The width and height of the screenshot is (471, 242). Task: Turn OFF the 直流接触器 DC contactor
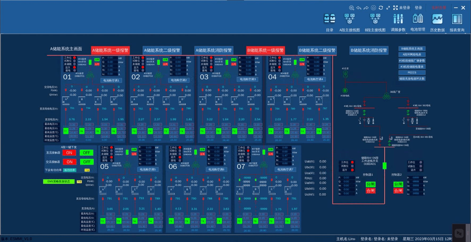(x=86, y=153)
